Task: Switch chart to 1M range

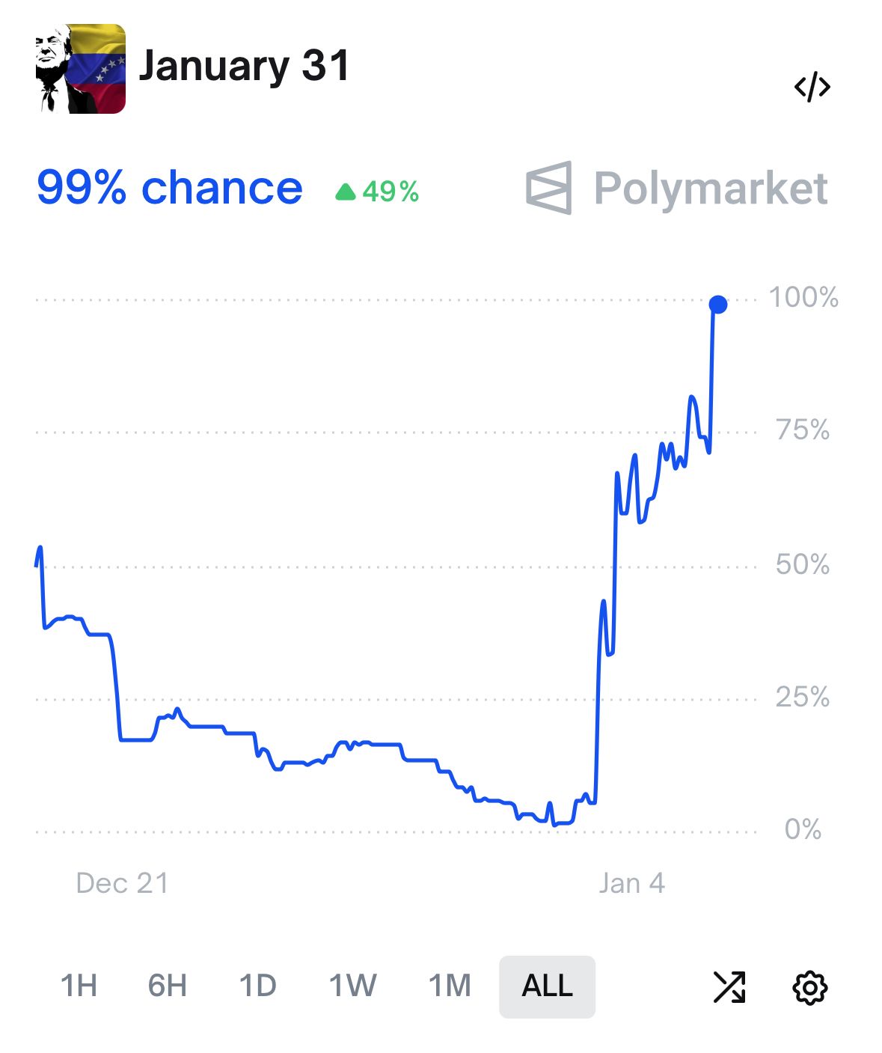Action: pyautogui.click(x=450, y=986)
